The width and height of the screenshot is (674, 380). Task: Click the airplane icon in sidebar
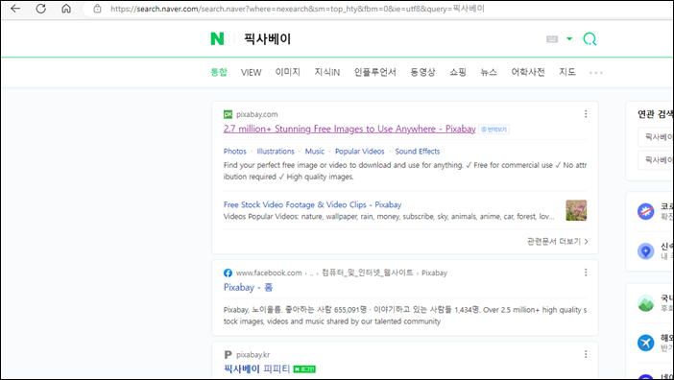645,343
